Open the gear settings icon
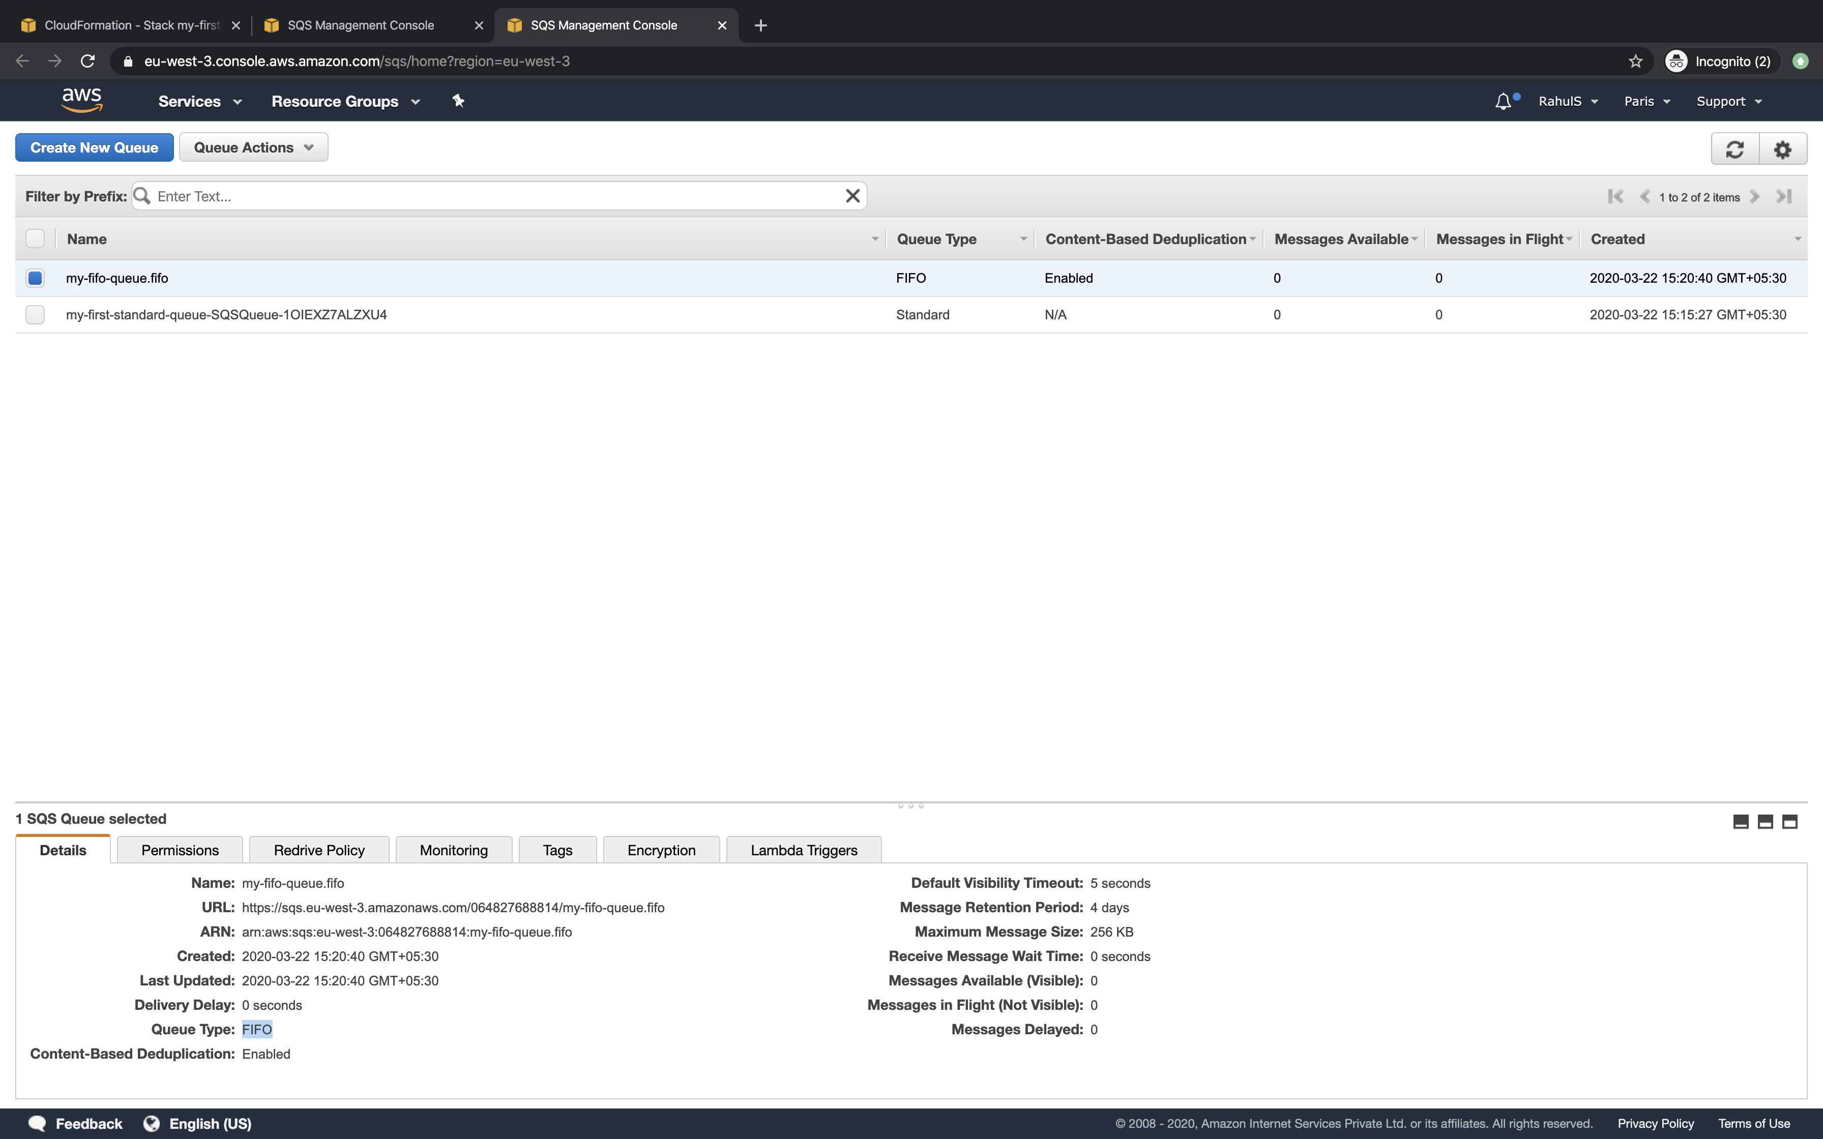1823x1139 pixels. 1782,149
